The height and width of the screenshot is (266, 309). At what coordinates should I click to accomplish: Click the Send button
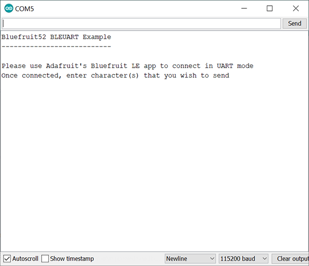[295, 24]
